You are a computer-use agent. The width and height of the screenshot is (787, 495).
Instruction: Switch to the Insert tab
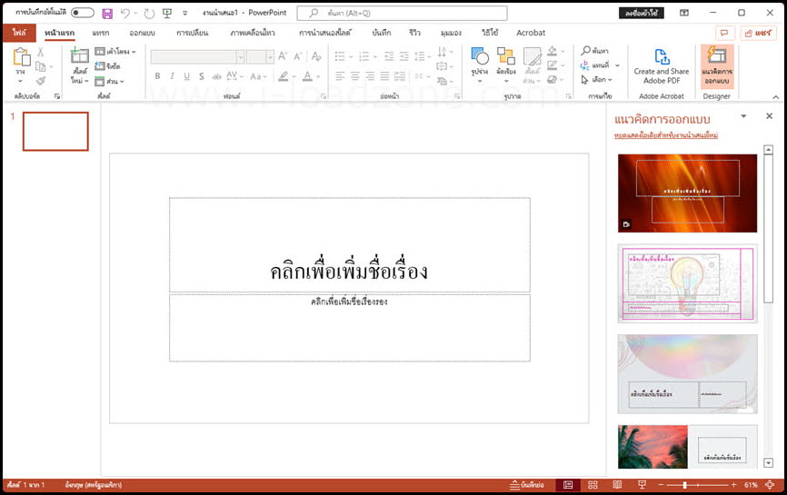point(100,33)
